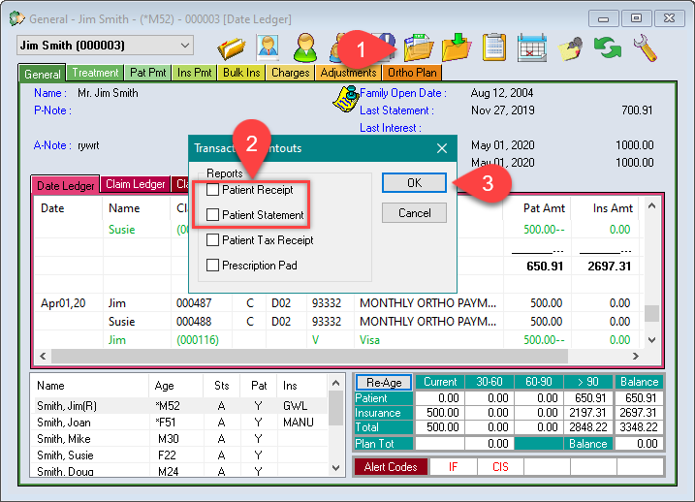Screen dimensions: 695x502
Task: Switch to the Charges tab
Action: [x=291, y=73]
